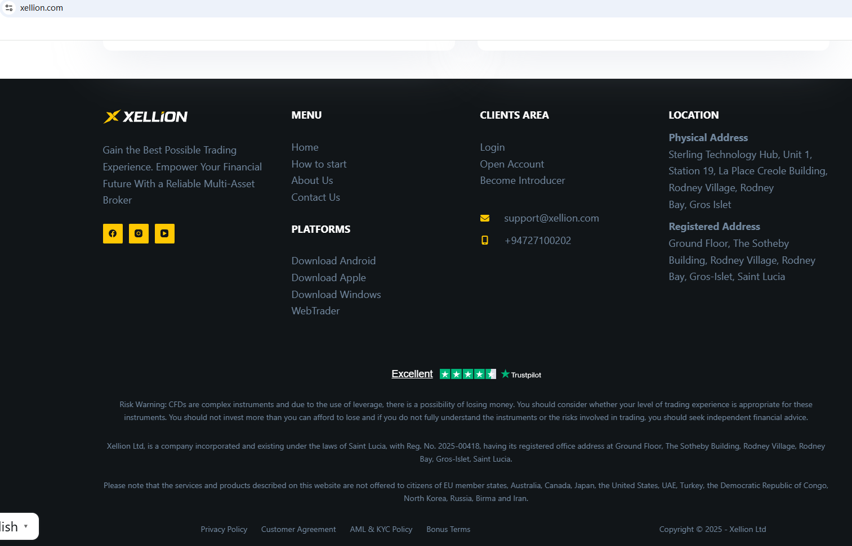Open the Xellion YouTube icon
The height and width of the screenshot is (546, 852).
164,233
